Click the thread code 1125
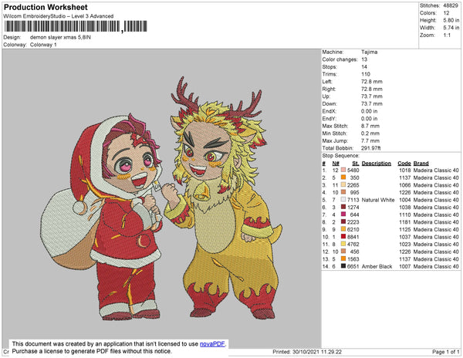The height and width of the screenshot is (358, 463). 405,229
